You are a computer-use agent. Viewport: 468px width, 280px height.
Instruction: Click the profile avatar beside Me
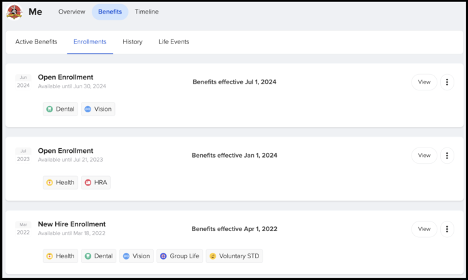pyautogui.click(x=14, y=12)
